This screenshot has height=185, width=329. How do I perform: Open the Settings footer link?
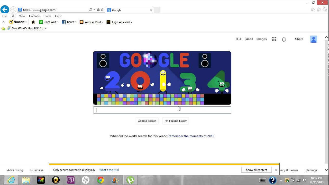[311, 170]
